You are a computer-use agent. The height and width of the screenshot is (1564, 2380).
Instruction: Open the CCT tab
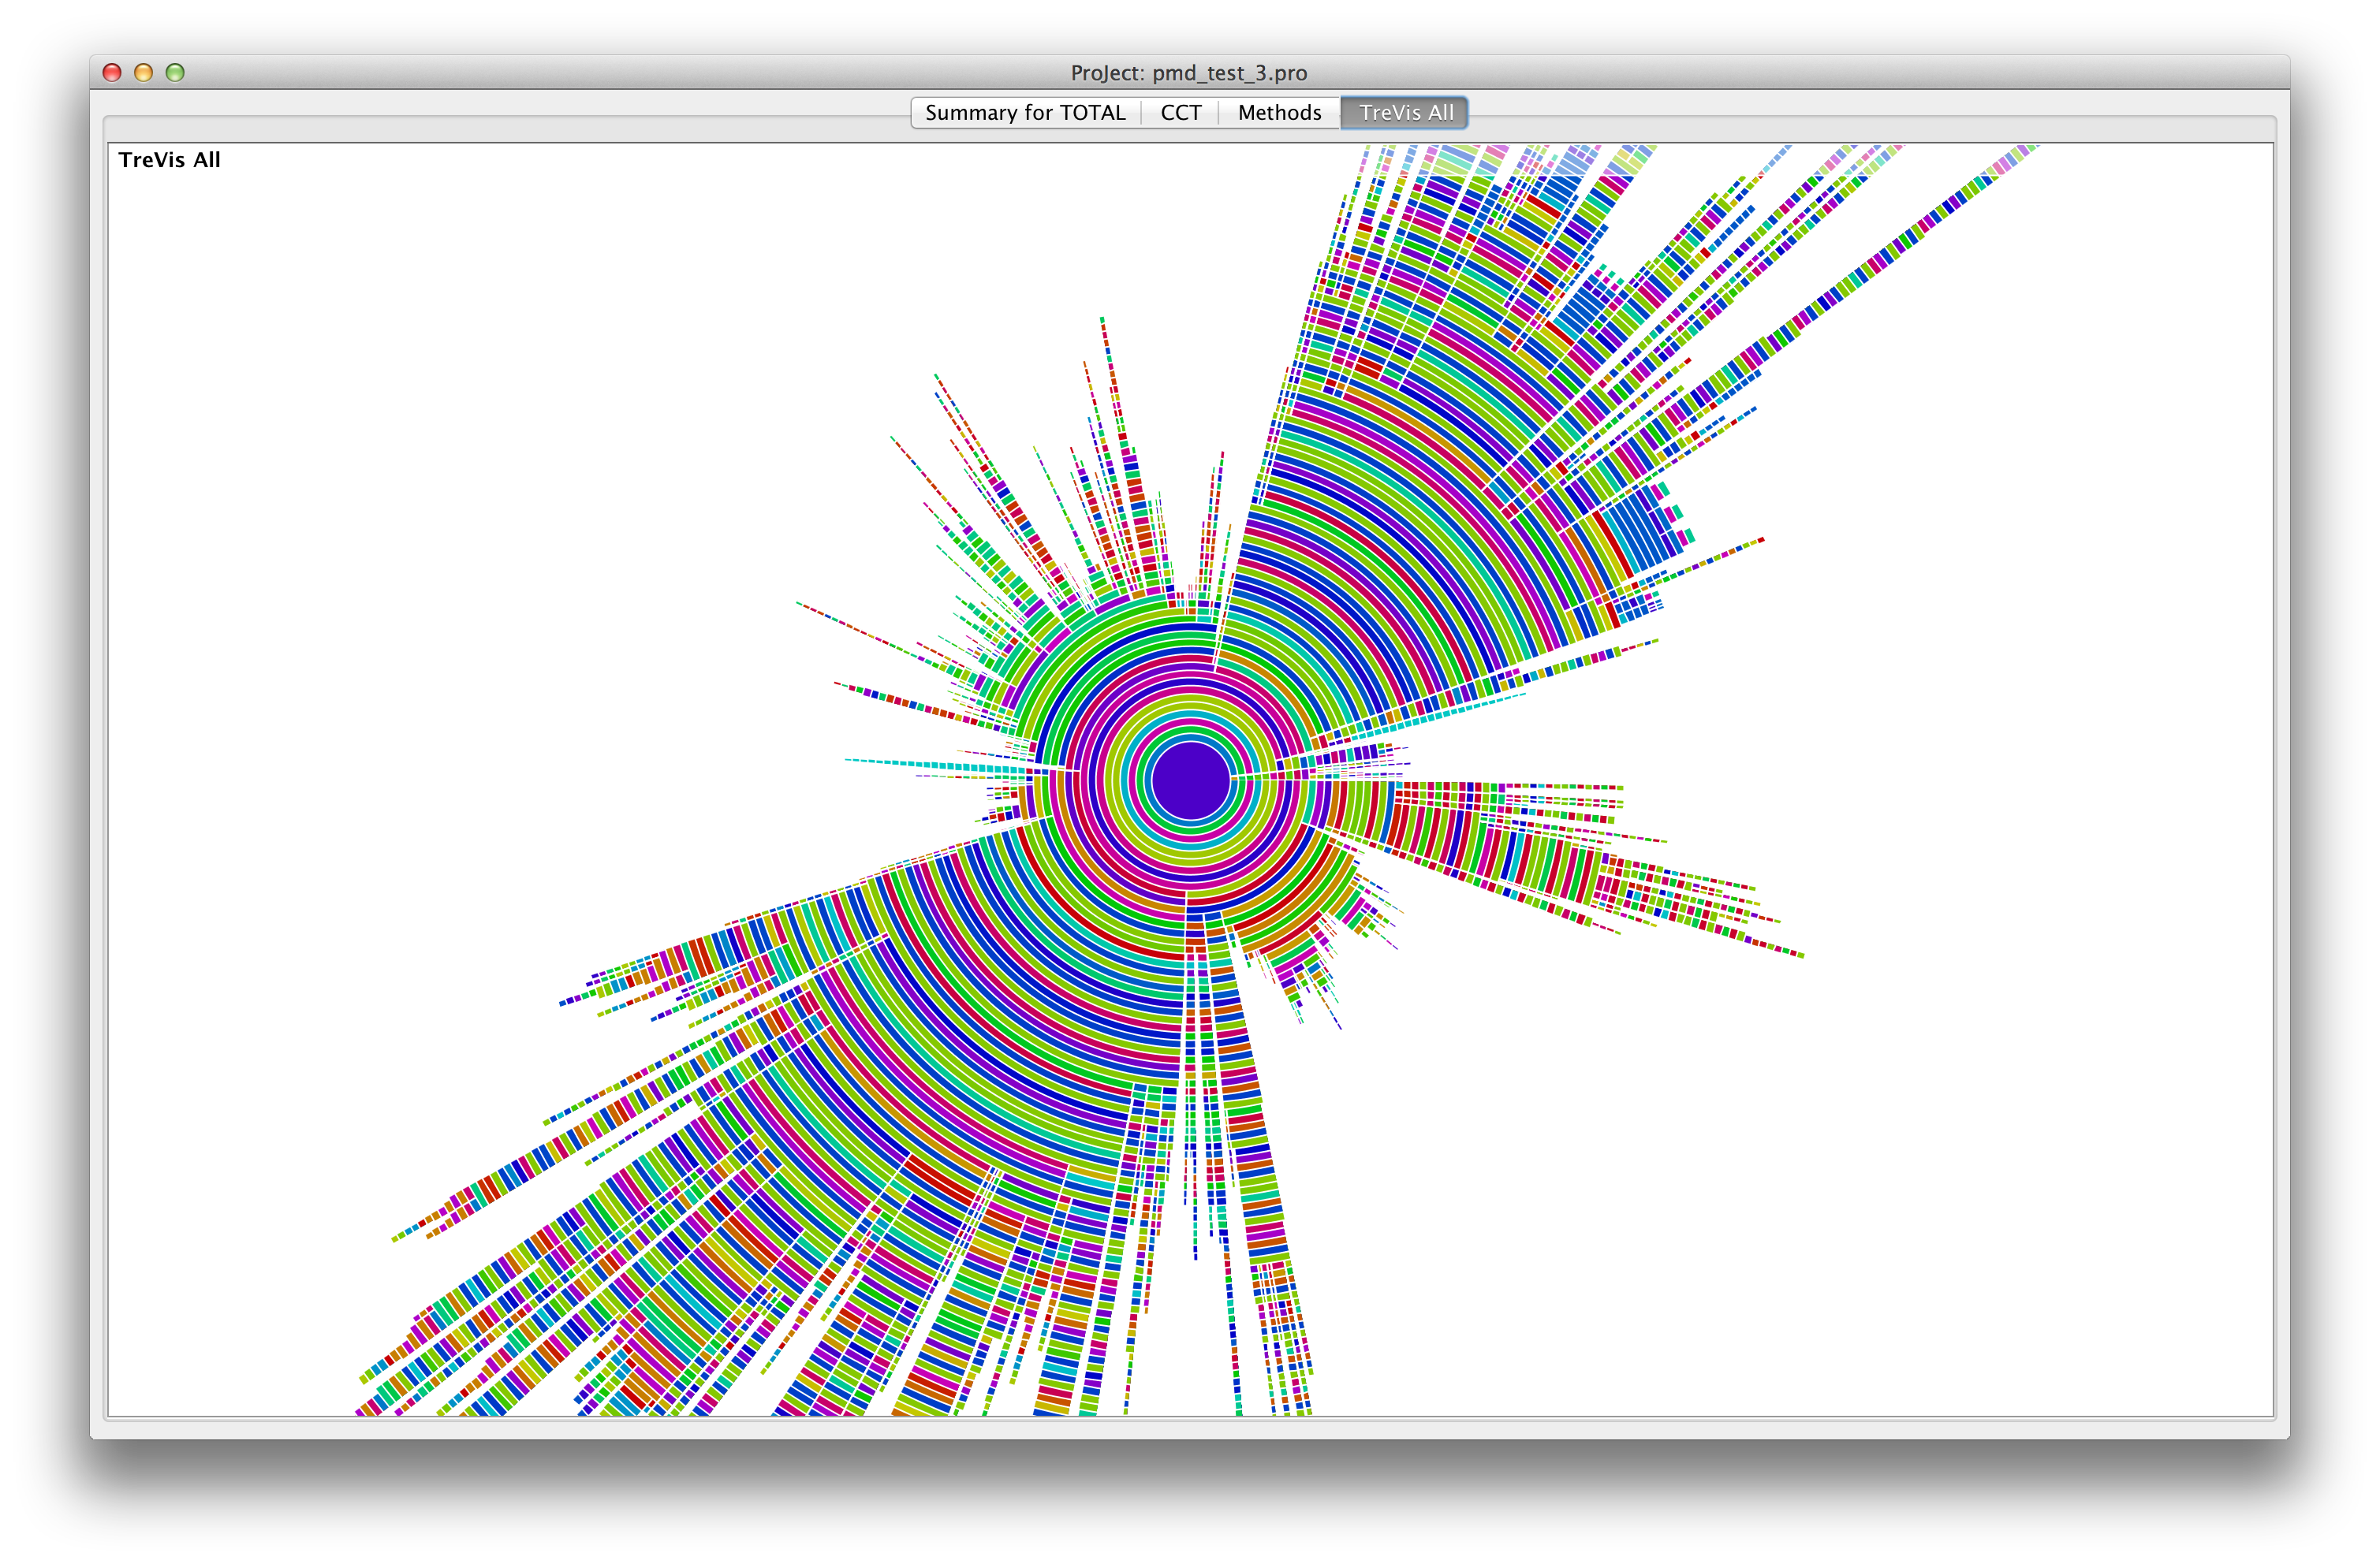pyautogui.click(x=1180, y=113)
